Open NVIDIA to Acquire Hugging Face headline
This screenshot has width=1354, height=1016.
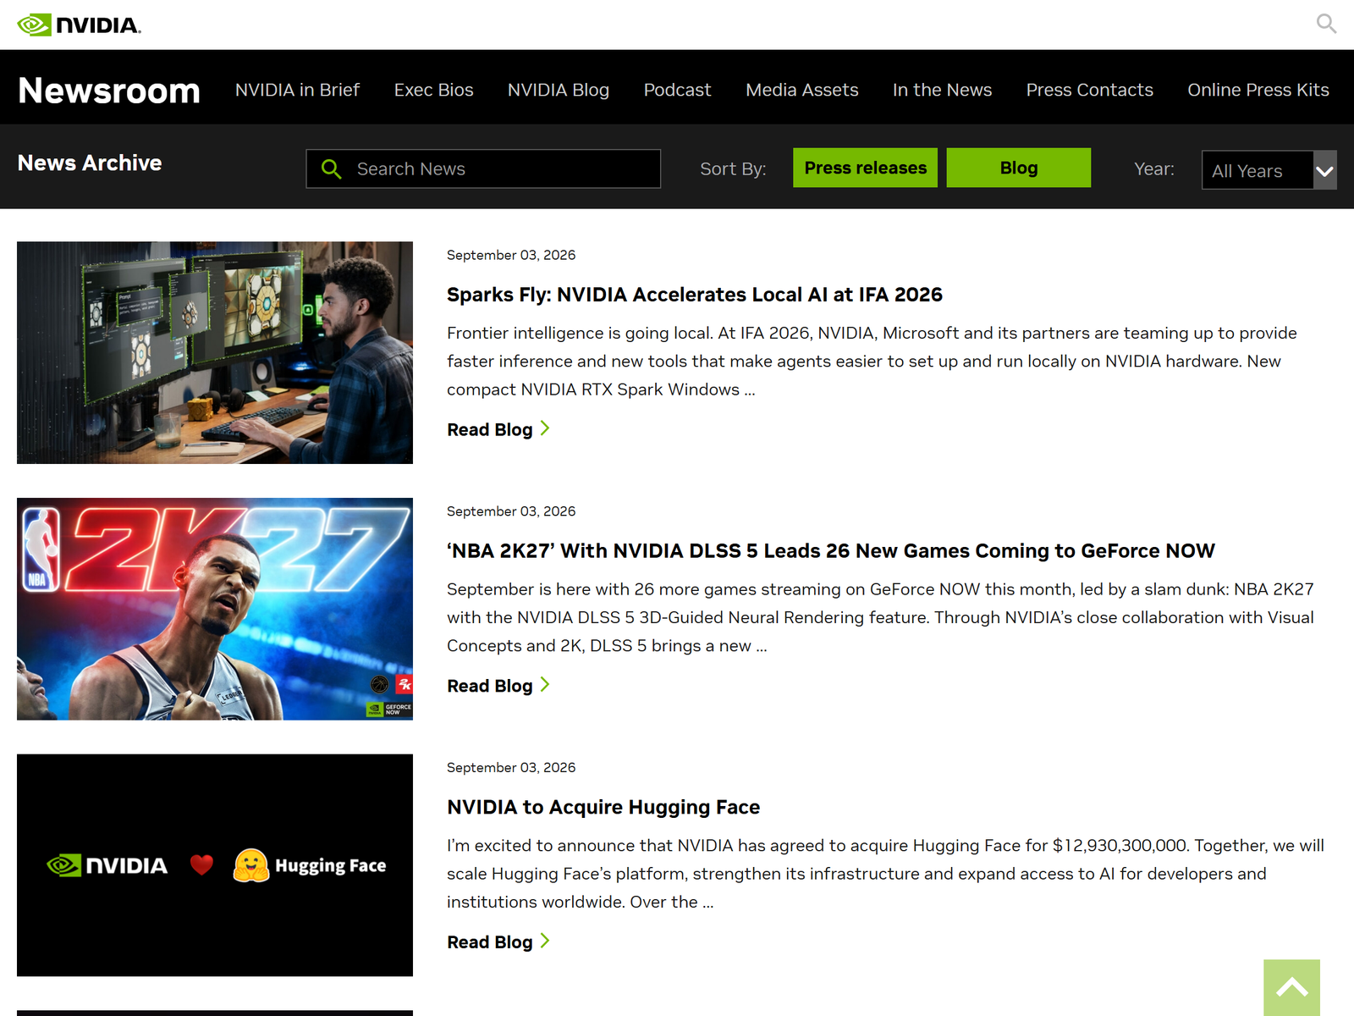point(603,807)
